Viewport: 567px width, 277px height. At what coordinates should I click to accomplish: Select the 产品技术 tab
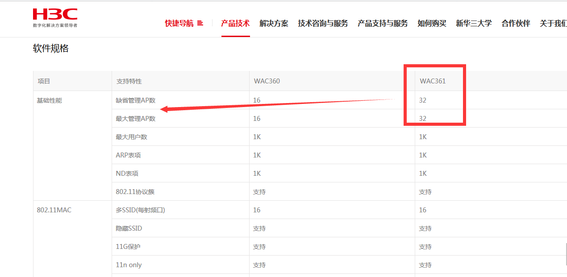pyautogui.click(x=235, y=23)
